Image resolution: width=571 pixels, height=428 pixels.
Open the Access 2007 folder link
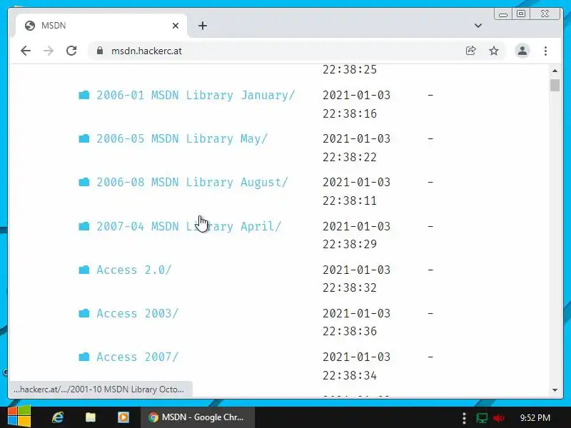[x=137, y=357]
